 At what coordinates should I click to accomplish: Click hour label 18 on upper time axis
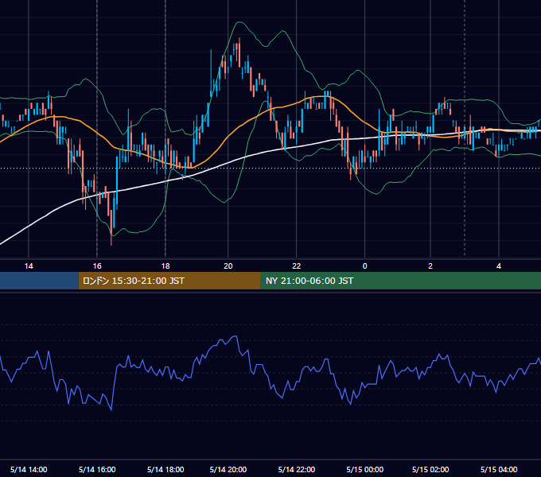click(165, 266)
